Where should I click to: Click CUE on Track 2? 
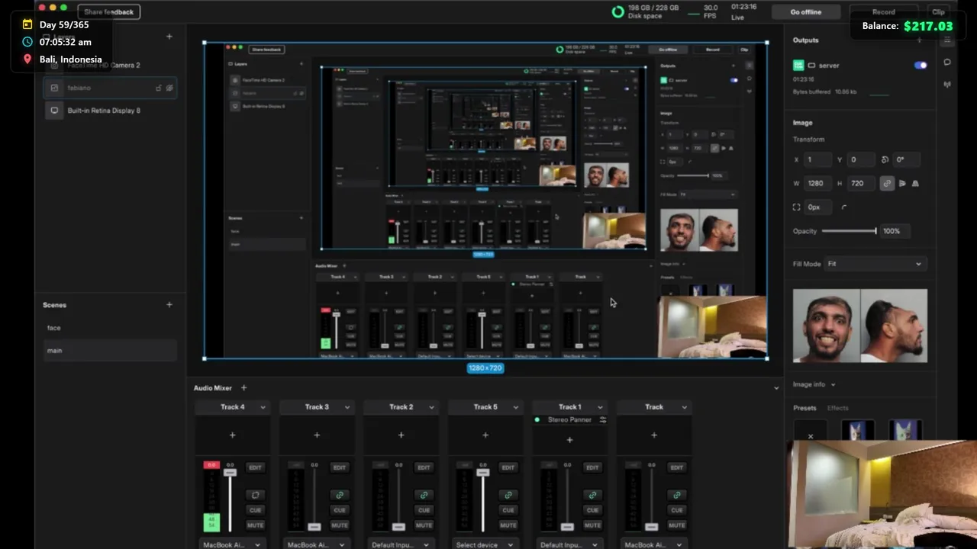click(424, 510)
